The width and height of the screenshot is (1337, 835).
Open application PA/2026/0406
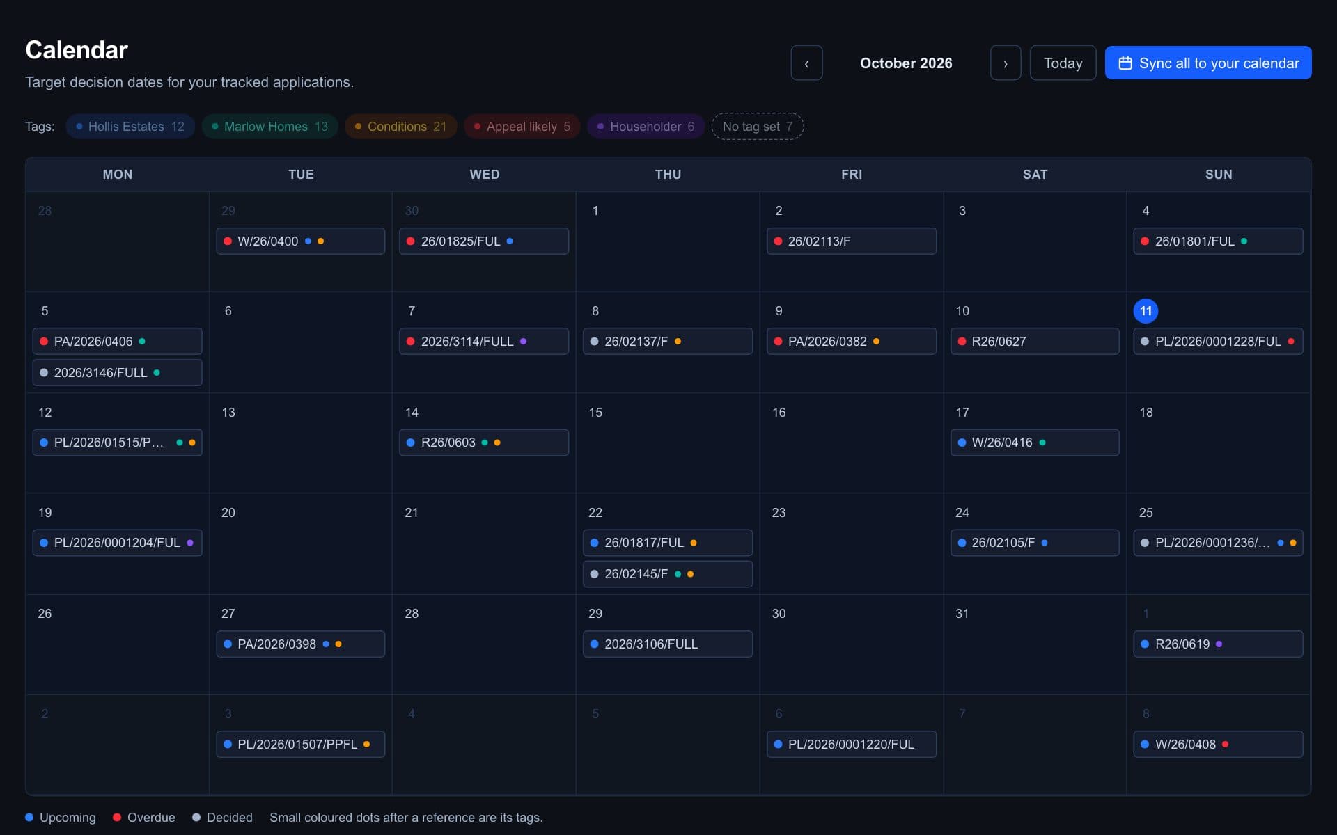point(117,341)
